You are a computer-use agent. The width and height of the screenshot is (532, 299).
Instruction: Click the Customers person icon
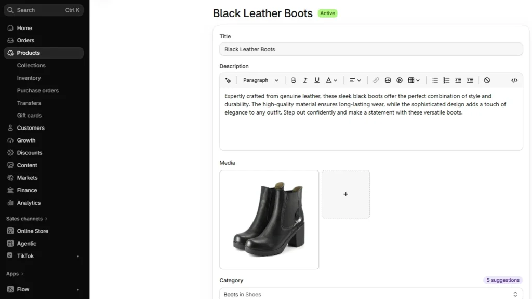(x=10, y=128)
